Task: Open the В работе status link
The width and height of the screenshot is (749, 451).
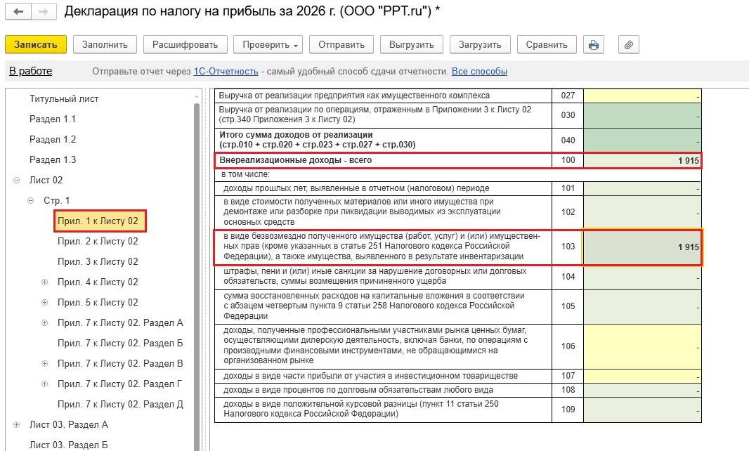Action: point(31,71)
